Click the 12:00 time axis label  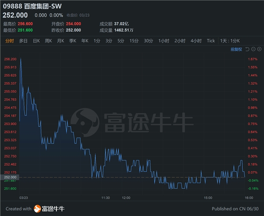point(126,198)
